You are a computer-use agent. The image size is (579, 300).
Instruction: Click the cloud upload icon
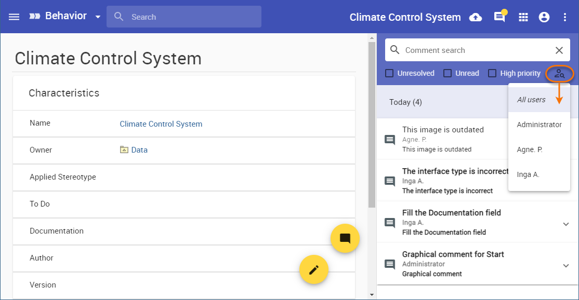click(x=476, y=17)
